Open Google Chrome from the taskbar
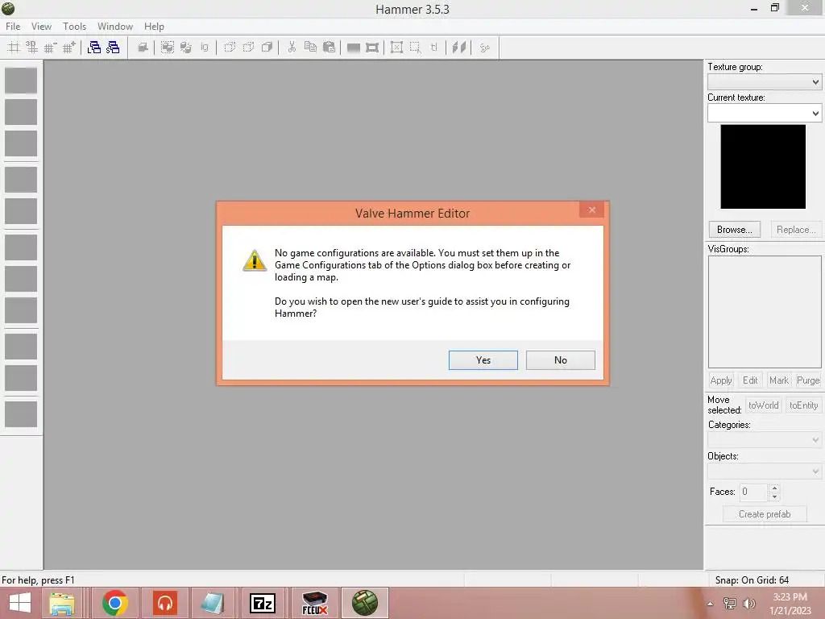This screenshot has width=825, height=619. pyautogui.click(x=114, y=603)
